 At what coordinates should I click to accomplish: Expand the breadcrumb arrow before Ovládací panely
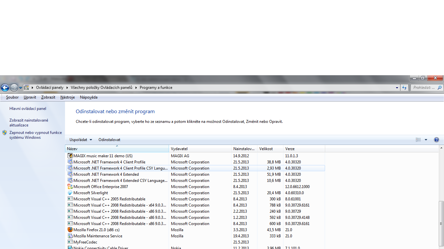pos(33,88)
